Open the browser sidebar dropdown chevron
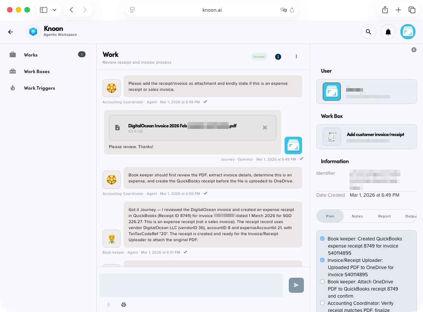 click(x=55, y=10)
